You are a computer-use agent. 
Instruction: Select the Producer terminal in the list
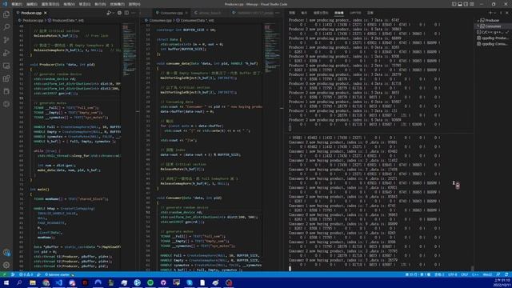[493, 20]
